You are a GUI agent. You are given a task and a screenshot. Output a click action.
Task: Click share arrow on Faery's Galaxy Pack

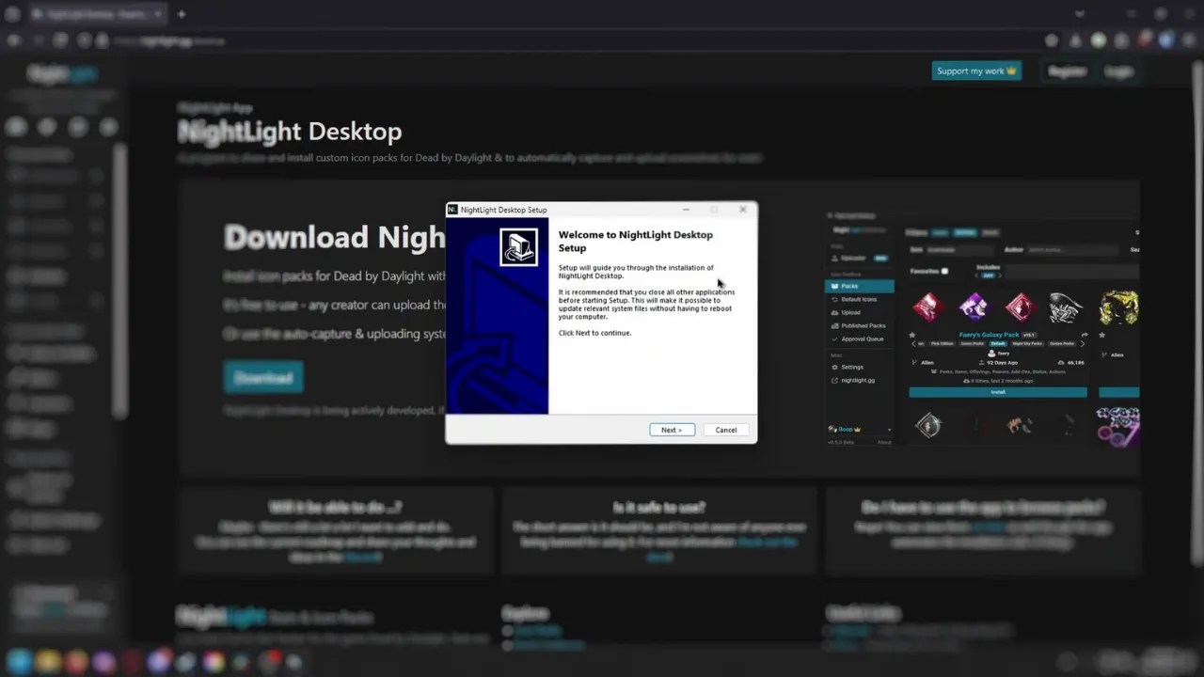click(x=1084, y=335)
